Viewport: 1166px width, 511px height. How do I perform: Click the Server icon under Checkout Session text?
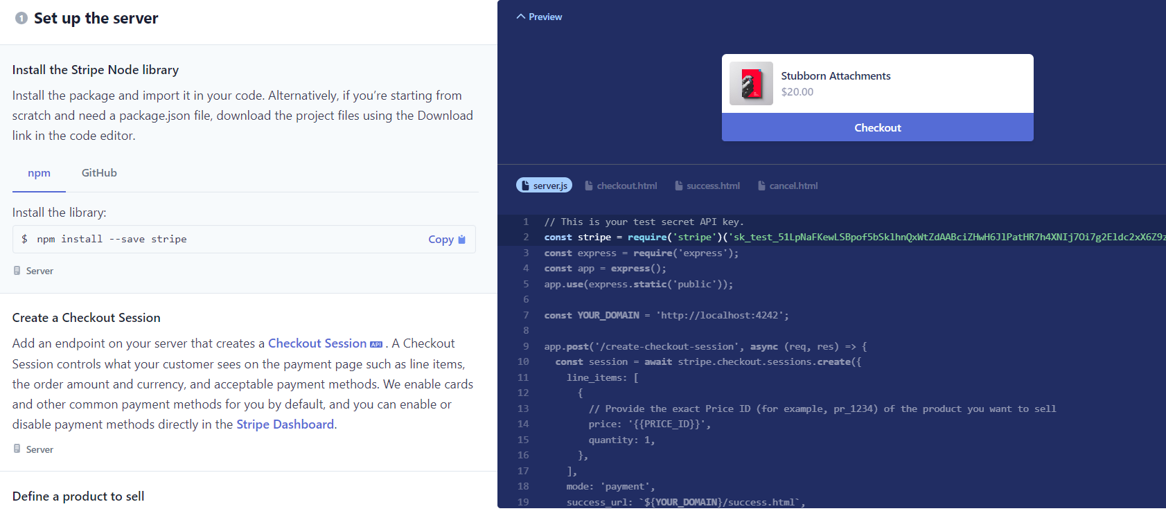[x=17, y=449]
